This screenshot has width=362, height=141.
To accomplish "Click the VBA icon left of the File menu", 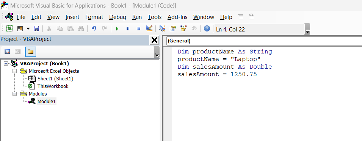I will coord(9,17).
